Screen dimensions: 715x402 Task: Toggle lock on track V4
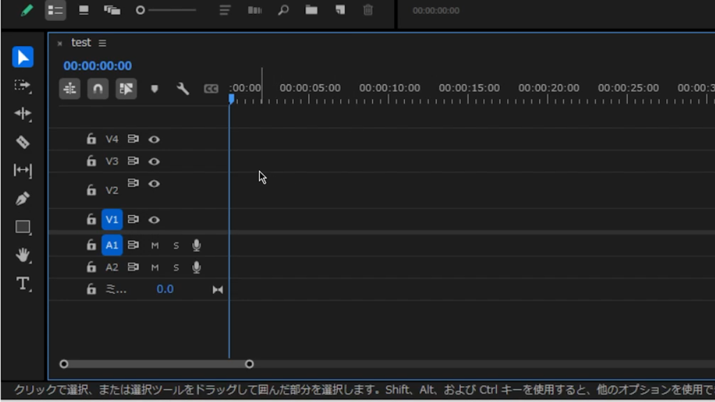pos(91,139)
